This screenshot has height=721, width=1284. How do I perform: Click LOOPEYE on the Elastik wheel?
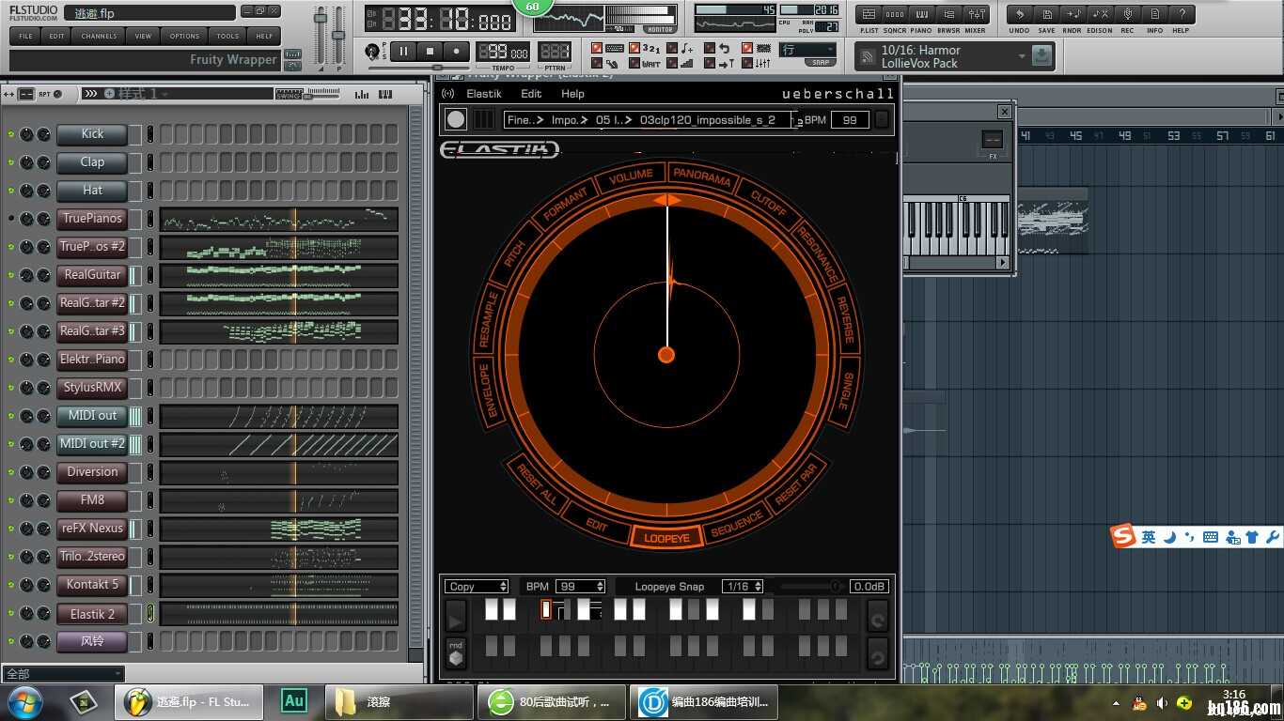coord(666,538)
